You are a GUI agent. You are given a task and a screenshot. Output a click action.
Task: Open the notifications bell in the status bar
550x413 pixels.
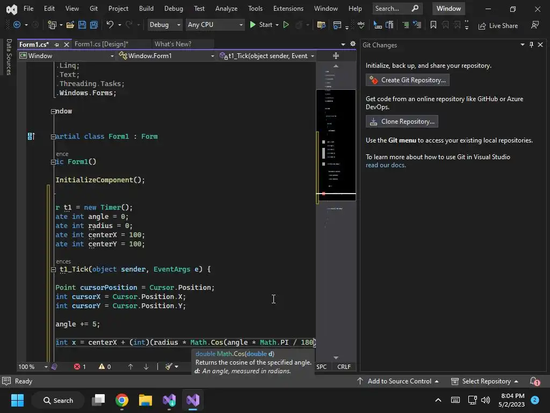pyautogui.click(x=534, y=381)
